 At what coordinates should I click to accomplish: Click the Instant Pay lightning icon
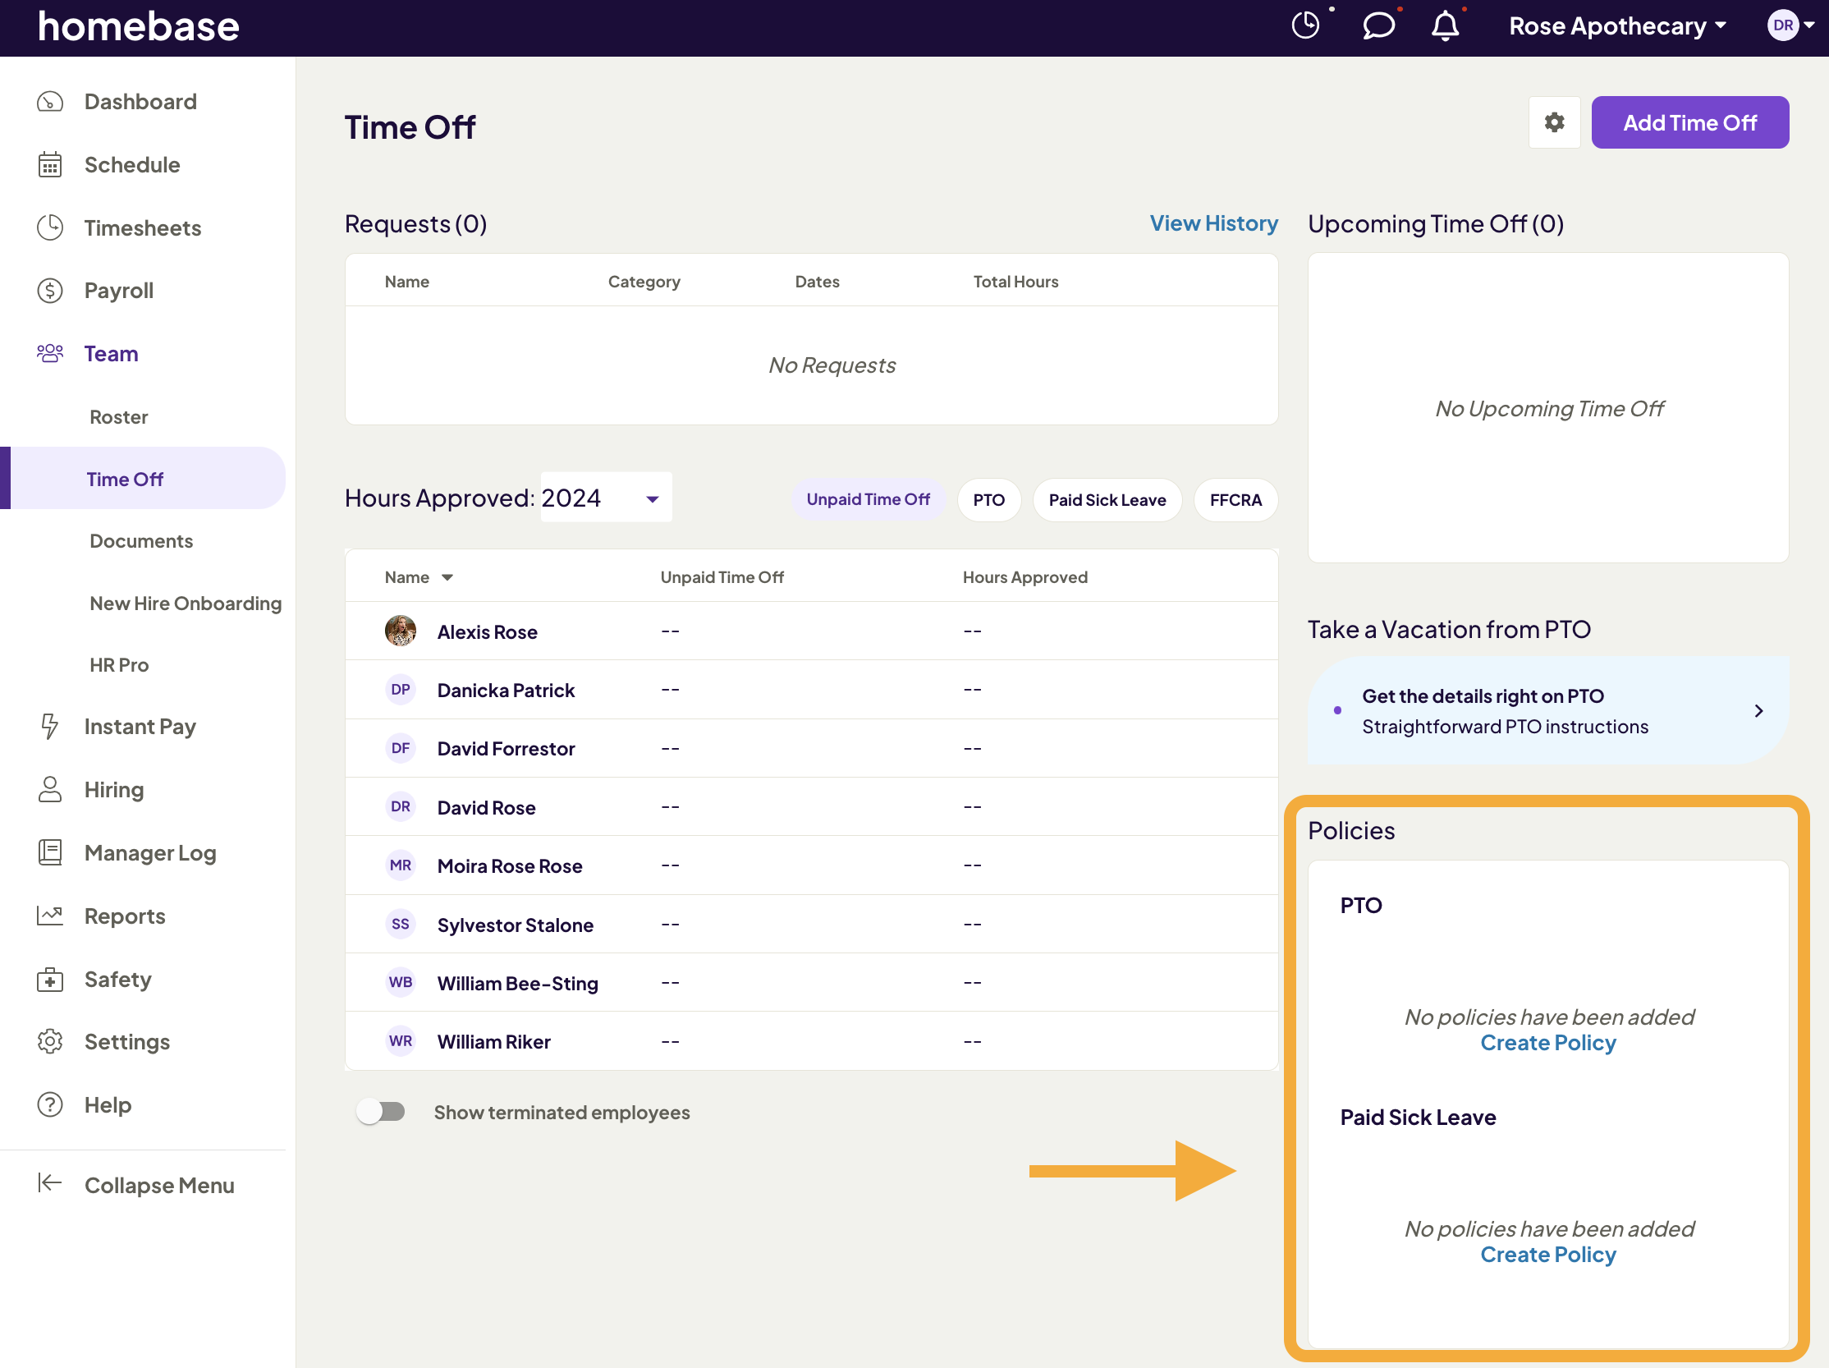tap(49, 726)
